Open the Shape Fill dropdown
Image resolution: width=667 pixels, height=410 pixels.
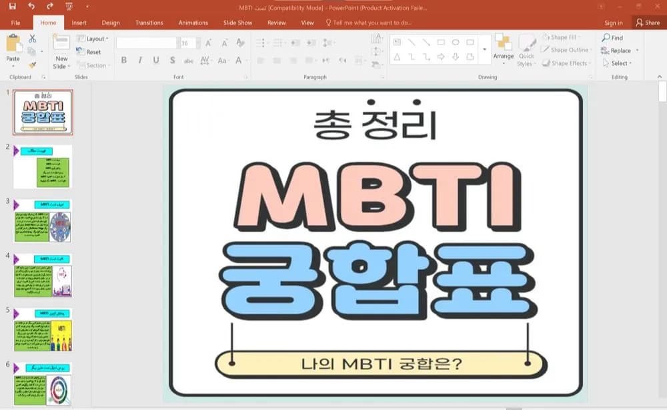pos(561,37)
